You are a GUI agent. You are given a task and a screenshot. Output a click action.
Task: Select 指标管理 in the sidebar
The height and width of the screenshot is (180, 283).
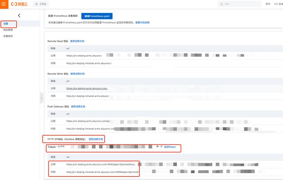[x=8, y=30]
